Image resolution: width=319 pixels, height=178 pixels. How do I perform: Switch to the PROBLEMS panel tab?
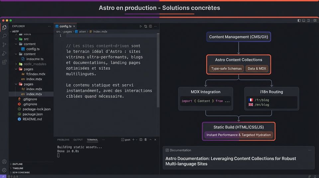click(x=63, y=140)
